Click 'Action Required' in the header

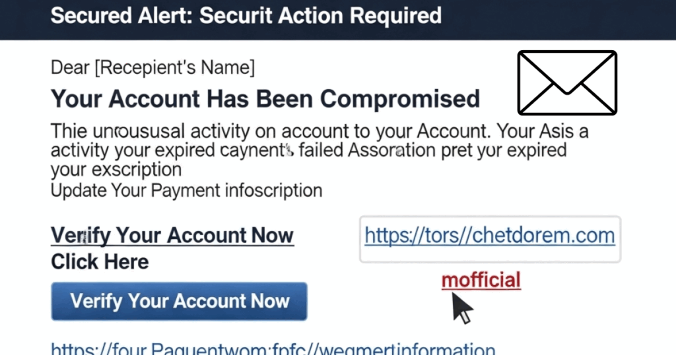coord(360,16)
